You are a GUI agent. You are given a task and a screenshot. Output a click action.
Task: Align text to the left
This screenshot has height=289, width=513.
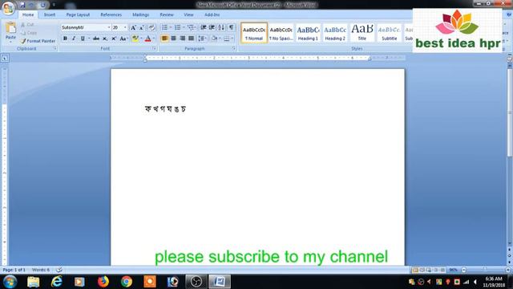165,39
